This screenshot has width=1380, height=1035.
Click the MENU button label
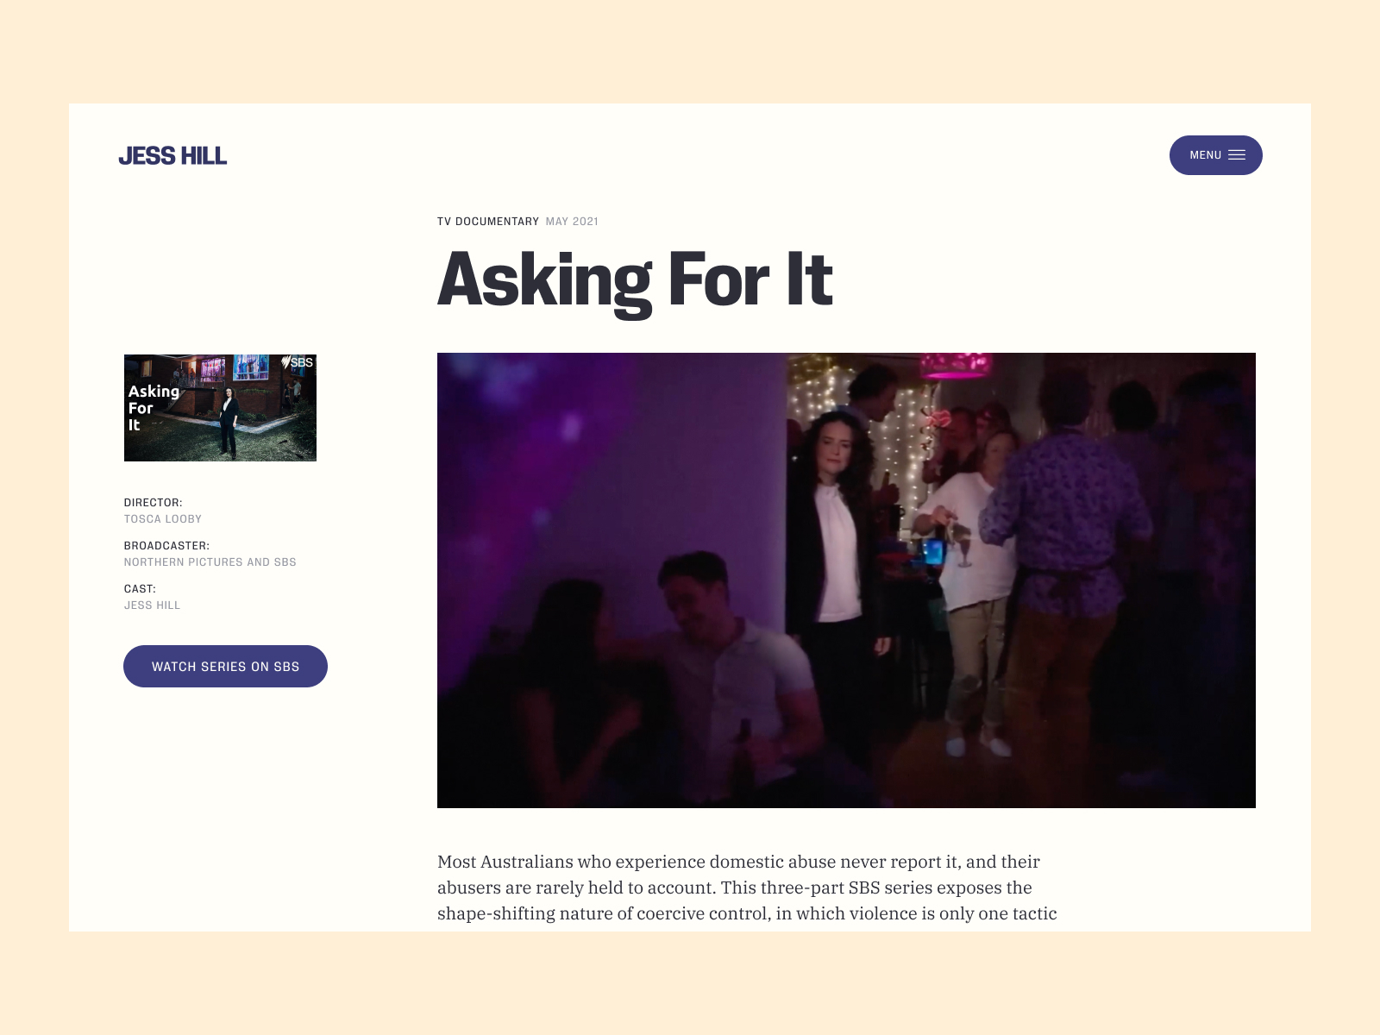(x=1205, y=155)
